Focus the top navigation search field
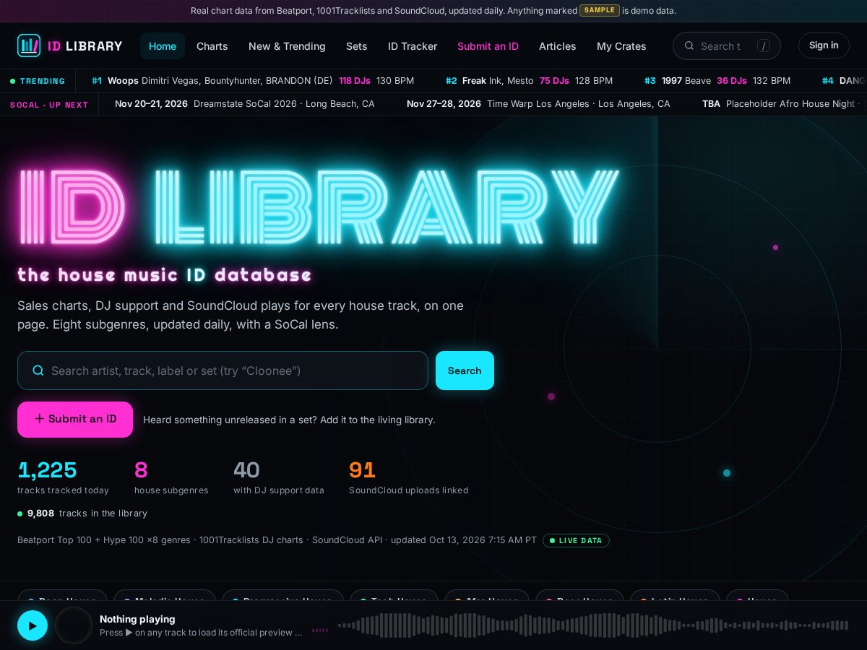 point(726,45)
